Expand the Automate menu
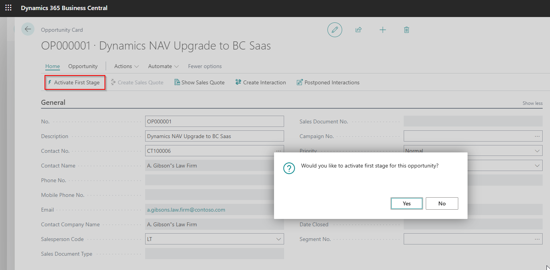The image size is (550, 270). coord(163,66)
